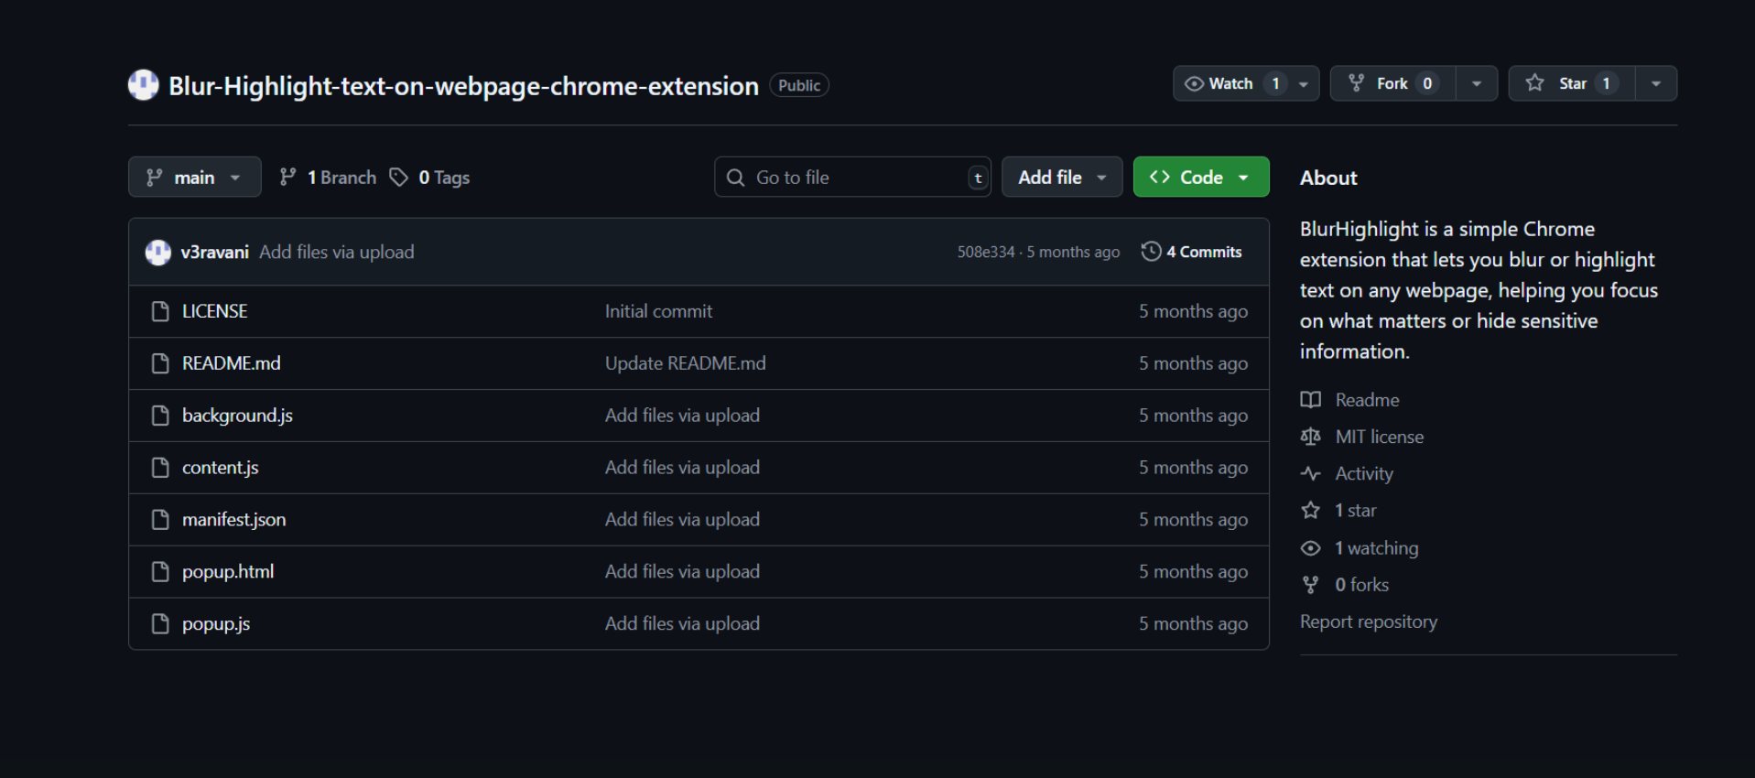Open the green Code dropdown
1755x778 pixels.
click(x=1200, y=178)
